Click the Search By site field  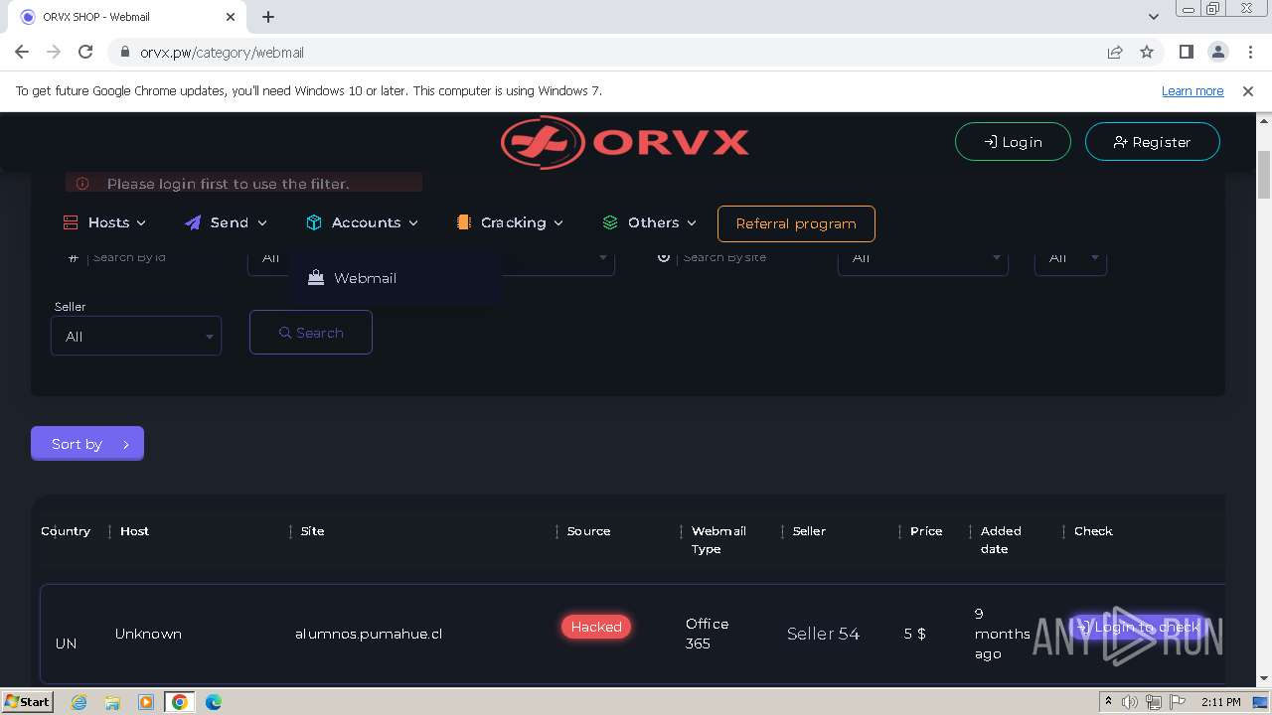pyautogui.click(x=735, y=257)
